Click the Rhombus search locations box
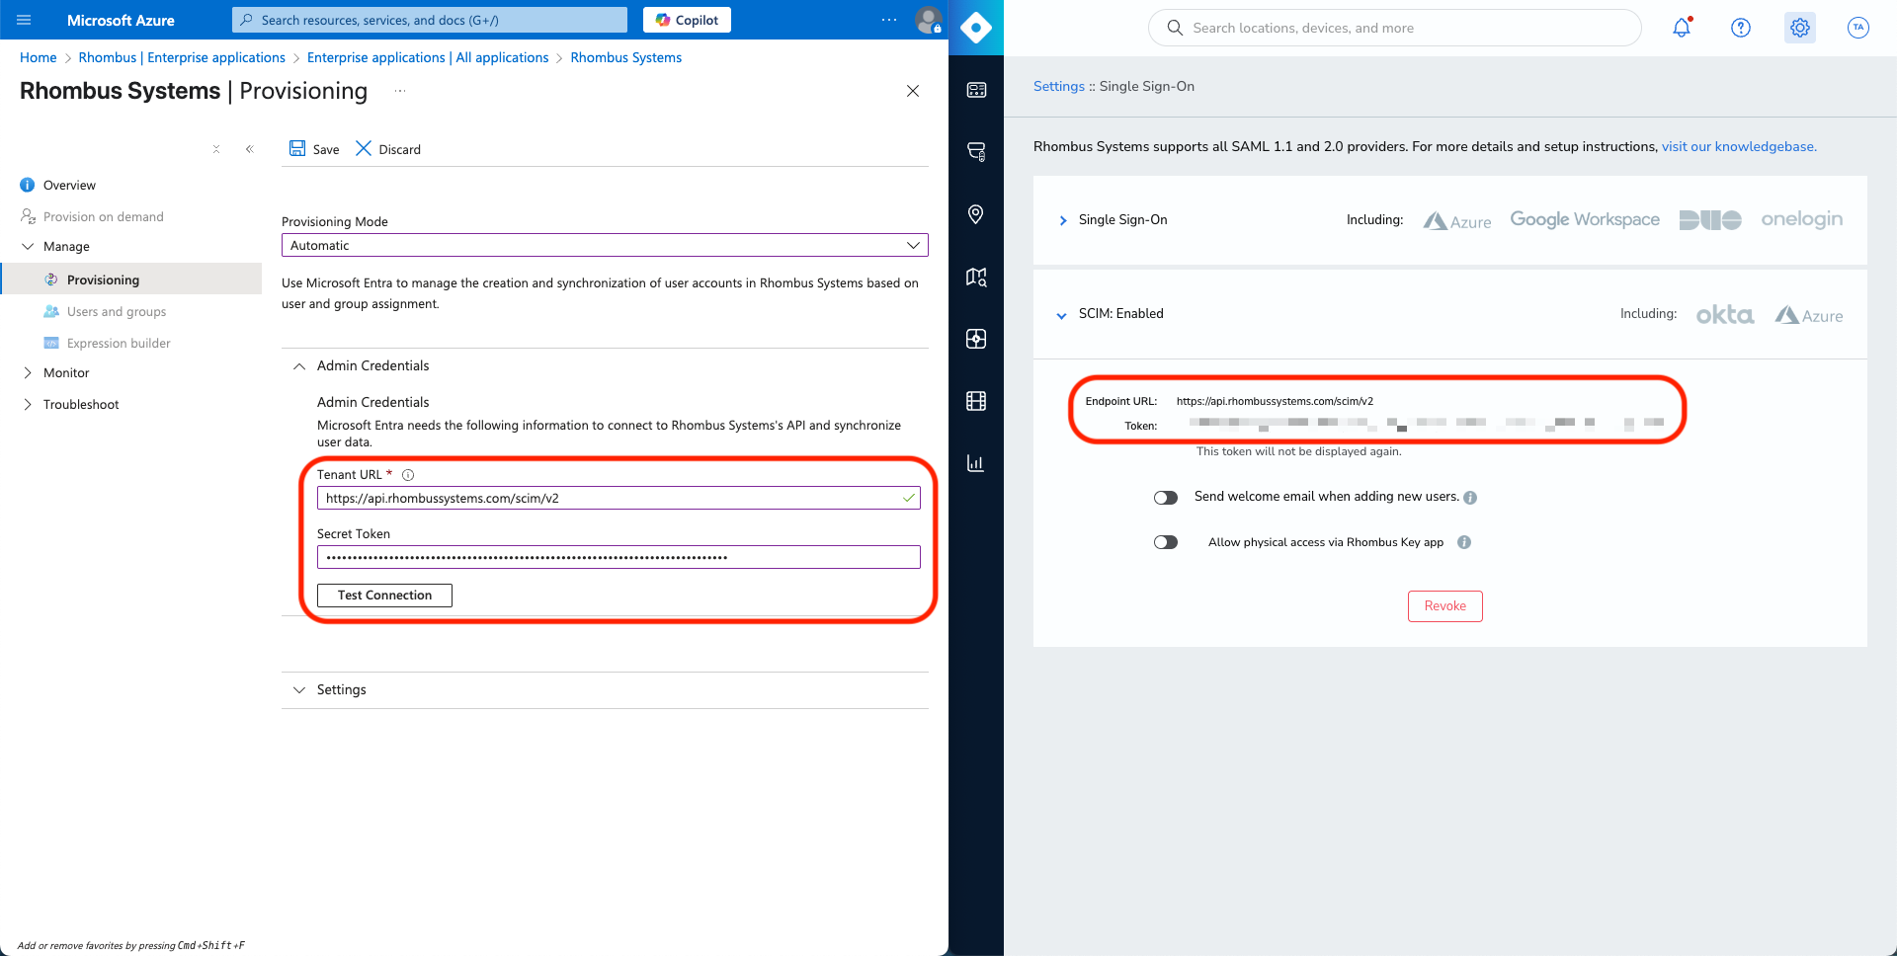This screenshot has width=1897, height=956. [1395, 28]
